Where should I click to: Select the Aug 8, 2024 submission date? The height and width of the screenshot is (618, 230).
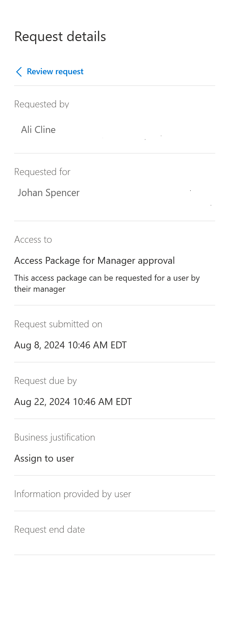pyautogui.click(x=70, y=345)
